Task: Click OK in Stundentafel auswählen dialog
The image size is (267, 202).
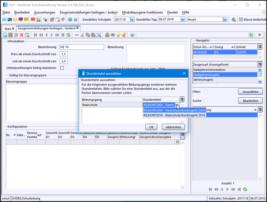Action: coord(151,127)
